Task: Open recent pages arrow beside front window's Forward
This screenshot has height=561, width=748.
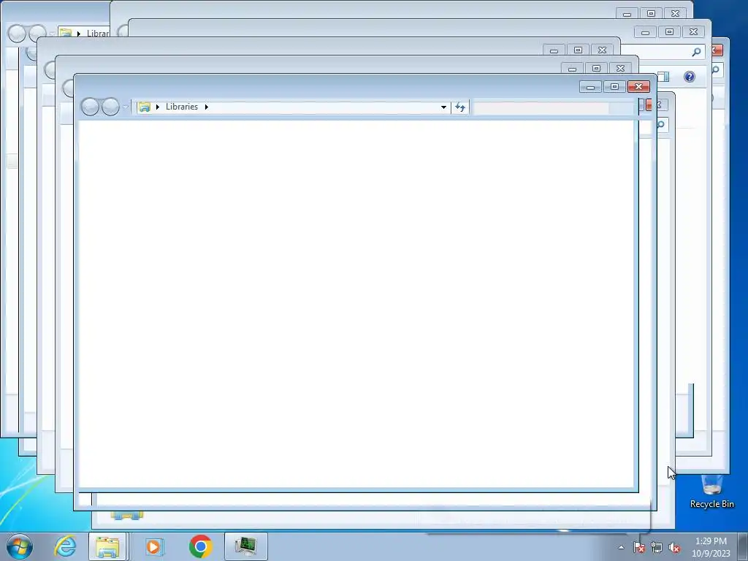Action: click(x=125, y=107)
